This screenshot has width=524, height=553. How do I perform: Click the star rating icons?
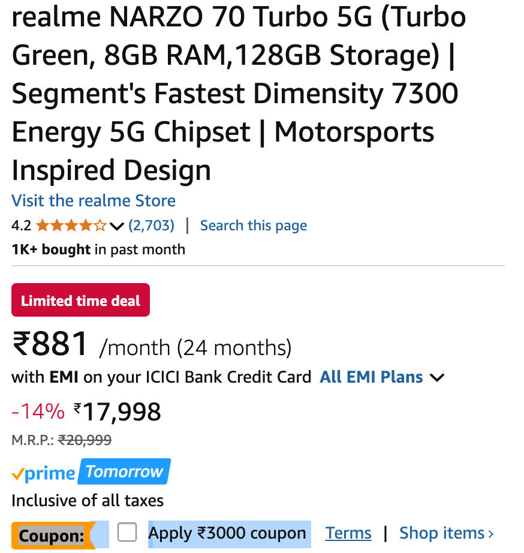(x=71, y=226)
